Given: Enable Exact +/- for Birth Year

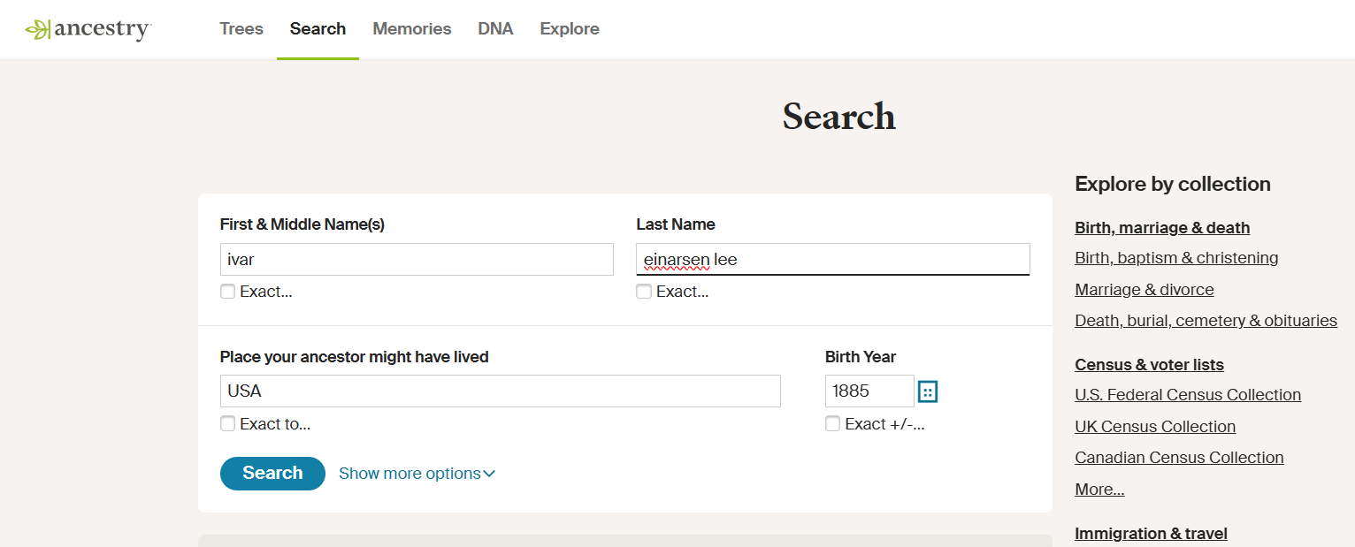Looking at the screenshot, I should click(832, 423).
